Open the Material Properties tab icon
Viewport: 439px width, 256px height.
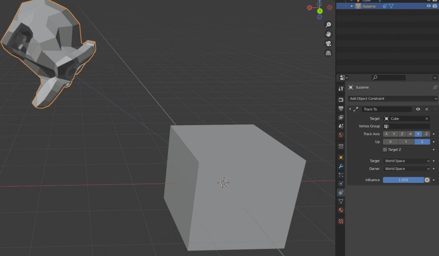(x=341, y=210)
